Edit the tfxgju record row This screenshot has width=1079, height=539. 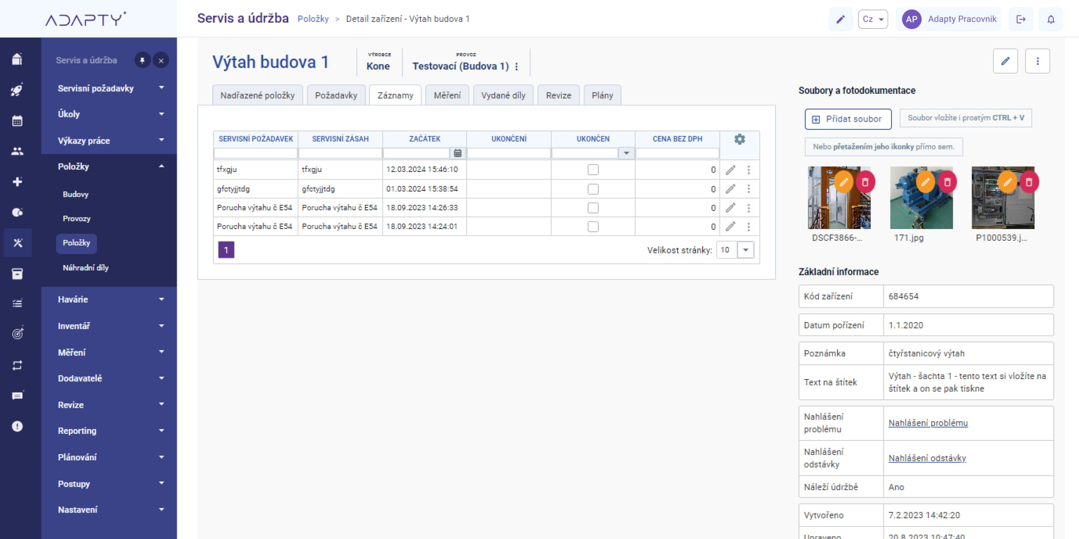point(731,170)
